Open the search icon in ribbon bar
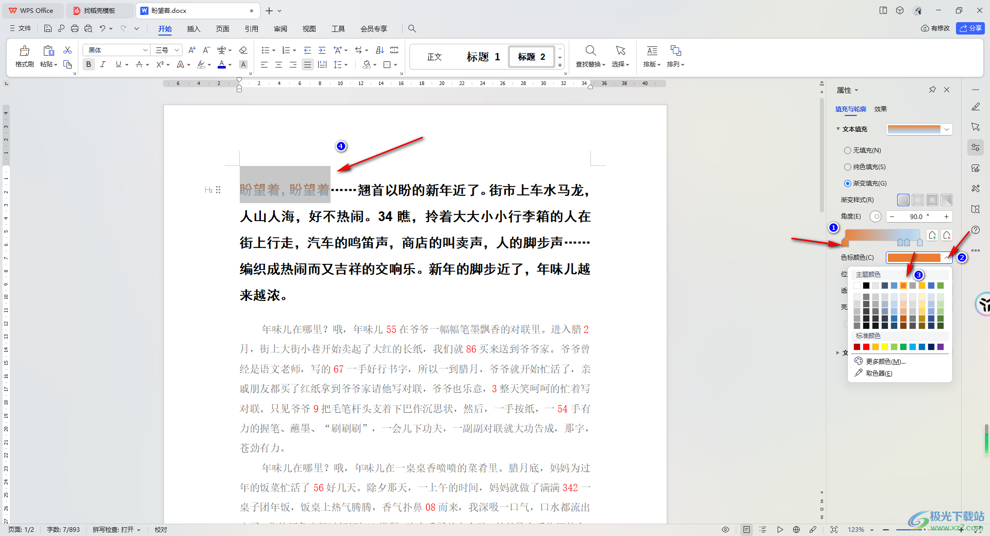 click(x=412, y=28)
